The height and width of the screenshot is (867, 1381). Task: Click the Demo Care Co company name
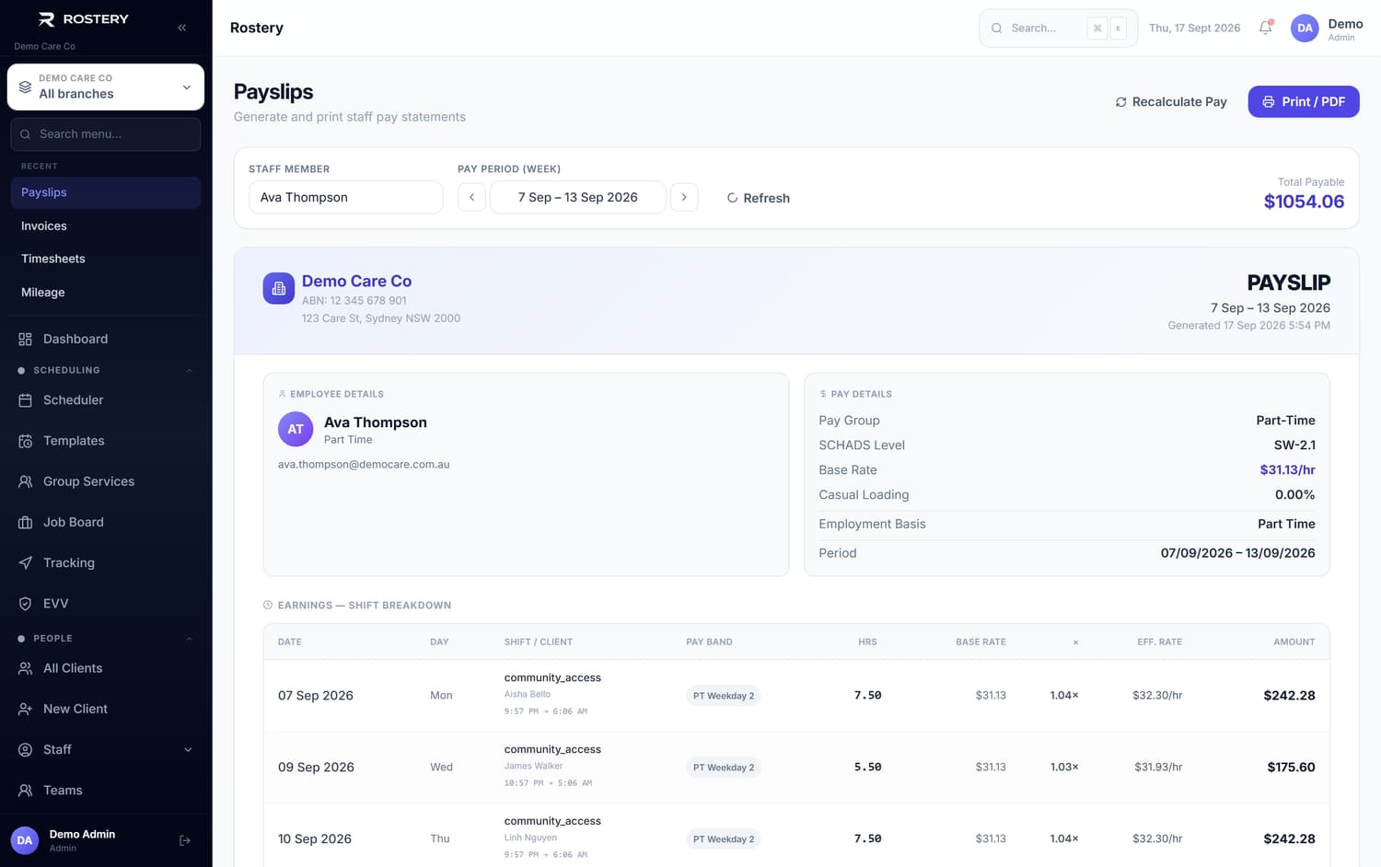tap(356, 282)
